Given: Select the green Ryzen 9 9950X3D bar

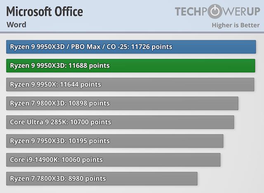Looking at the screenshot, I should click(131, 65).
